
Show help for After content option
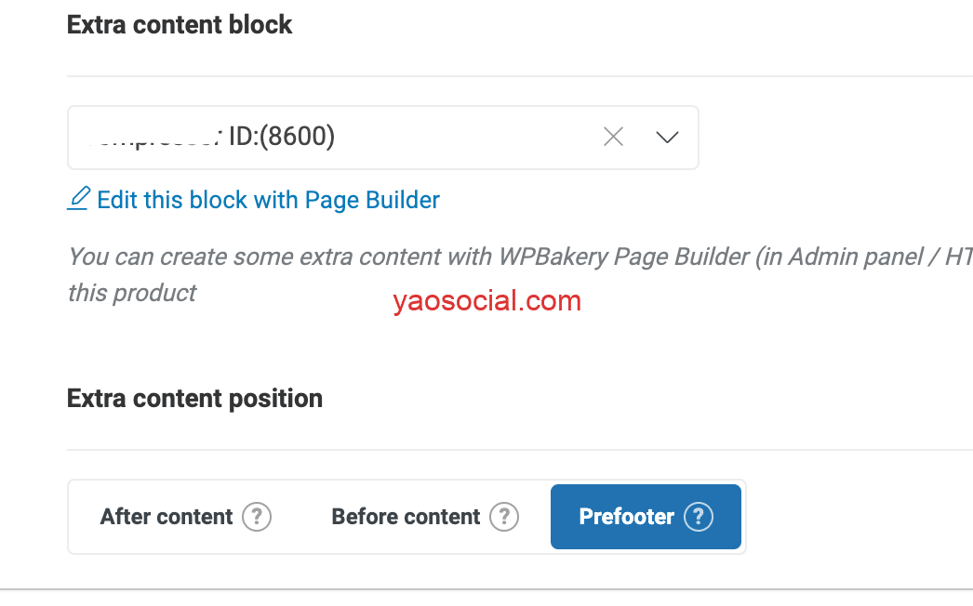tap(257, 517)
